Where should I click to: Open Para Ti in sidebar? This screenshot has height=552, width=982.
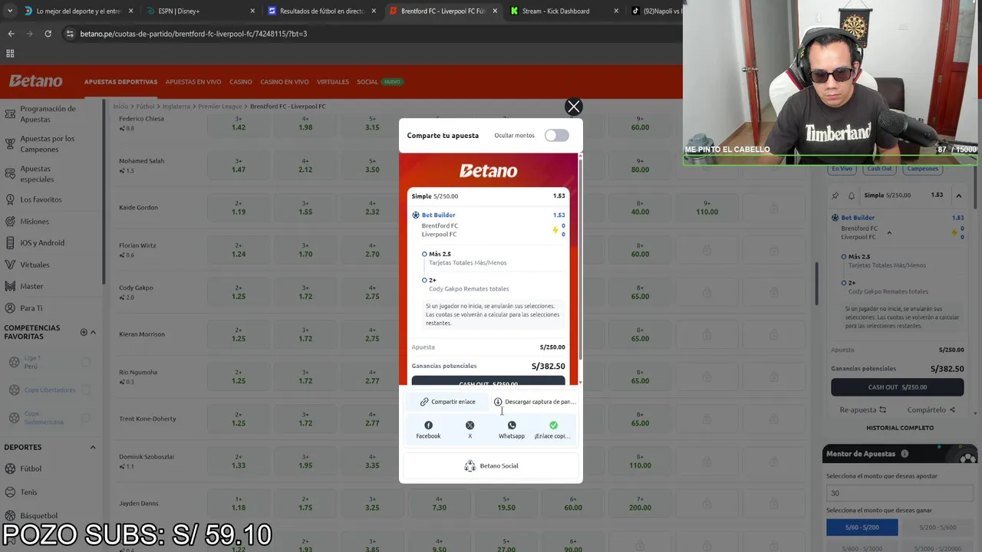coord(31,308)
